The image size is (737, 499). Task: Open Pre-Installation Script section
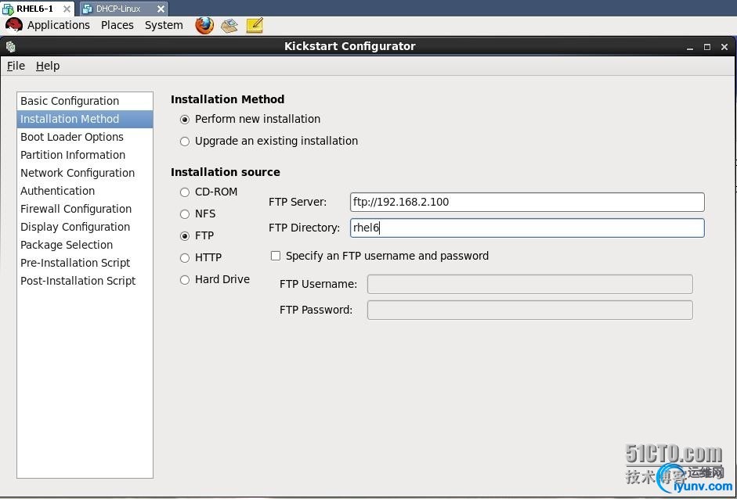click(85, 263)
